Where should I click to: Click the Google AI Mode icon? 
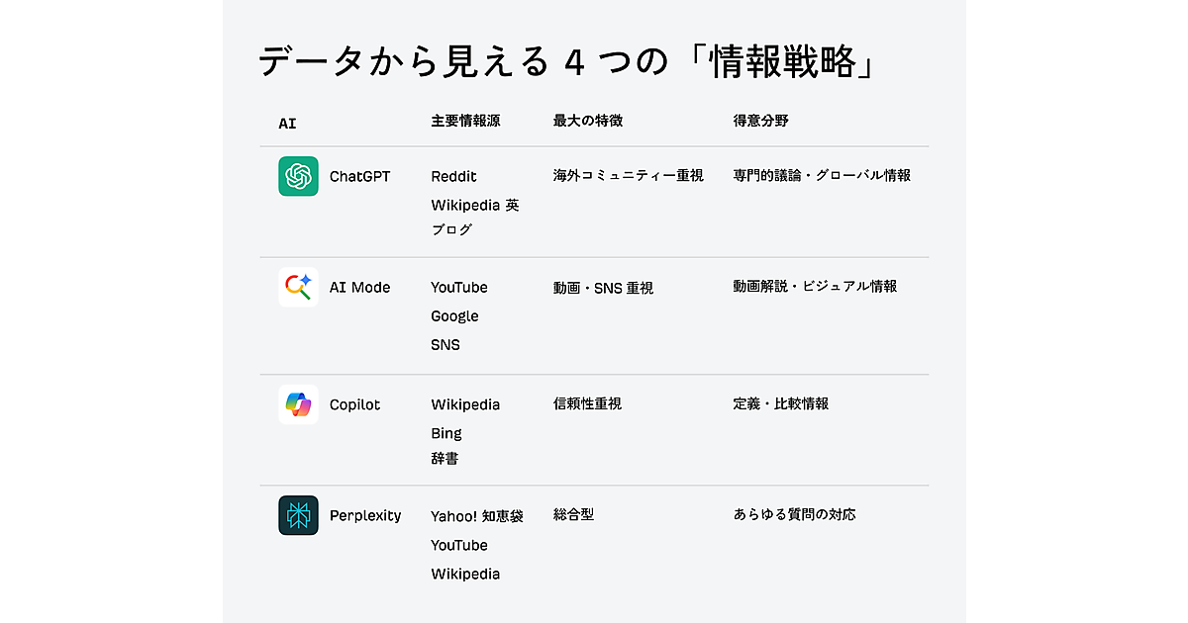[x=298, y=287]
